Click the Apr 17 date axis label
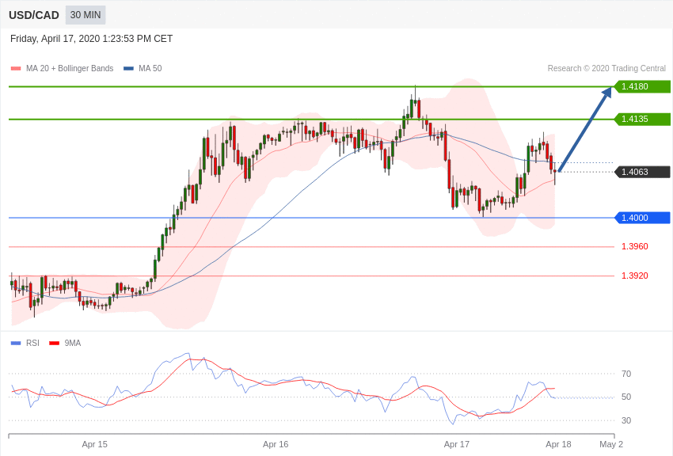 457,444
